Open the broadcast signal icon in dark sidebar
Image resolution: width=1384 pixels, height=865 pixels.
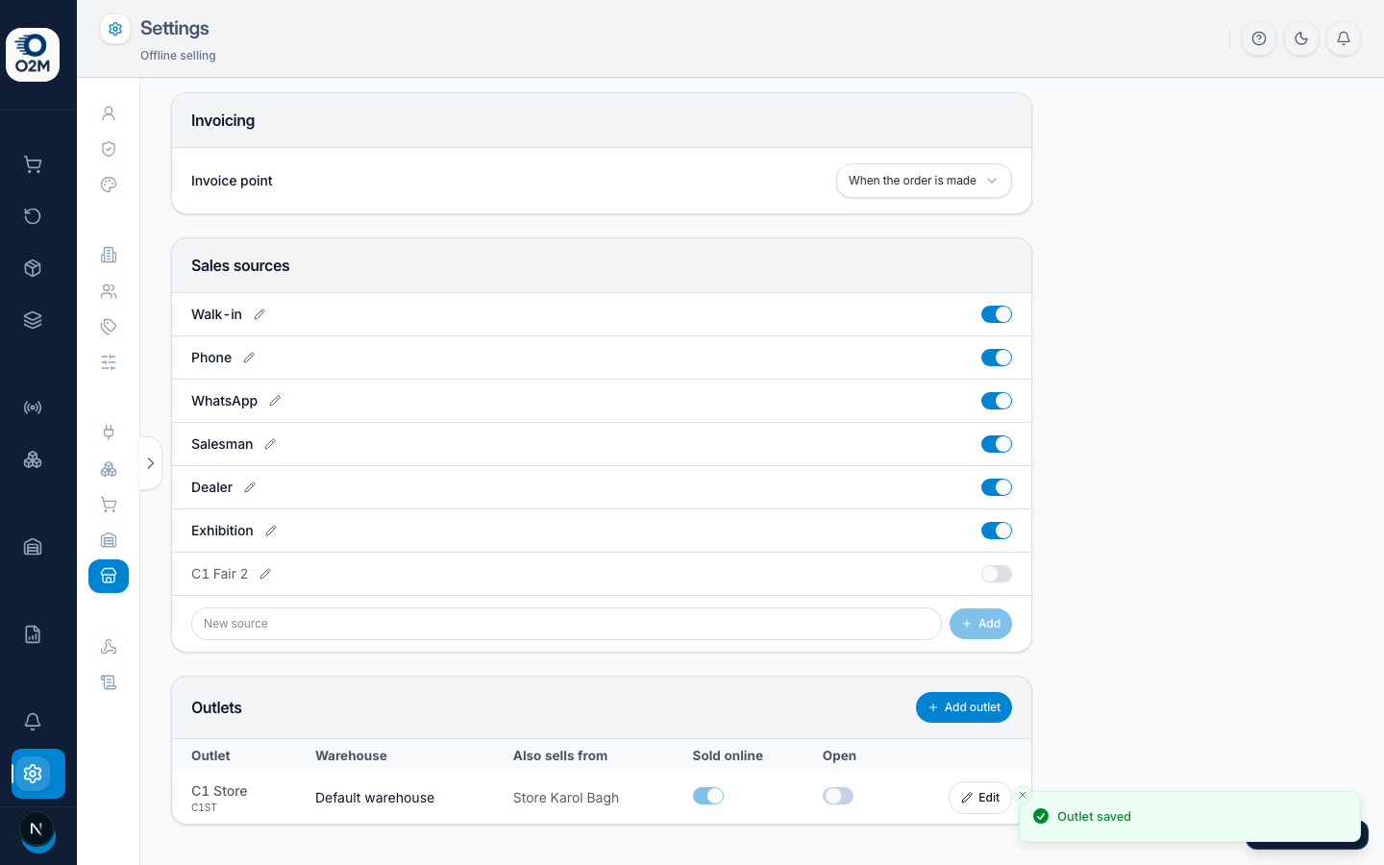[33, 408]
